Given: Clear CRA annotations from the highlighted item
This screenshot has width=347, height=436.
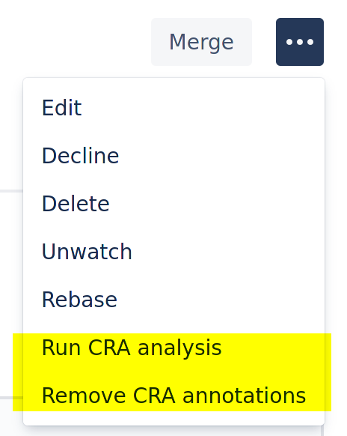Looking at the screenshot, I should (x=173, y=396).
